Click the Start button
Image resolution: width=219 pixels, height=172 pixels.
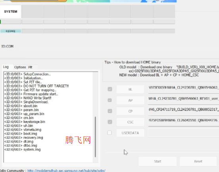(158, 161)
